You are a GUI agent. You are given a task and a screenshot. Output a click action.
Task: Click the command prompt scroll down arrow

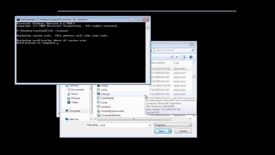coord(147,81)
